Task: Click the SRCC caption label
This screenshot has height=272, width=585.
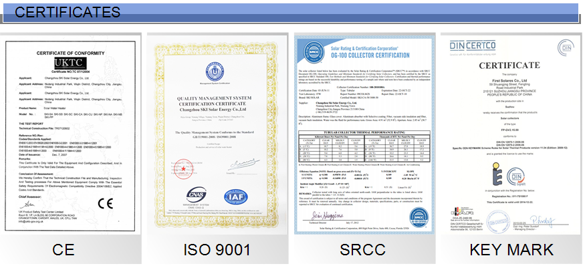Action: [362, 250]
